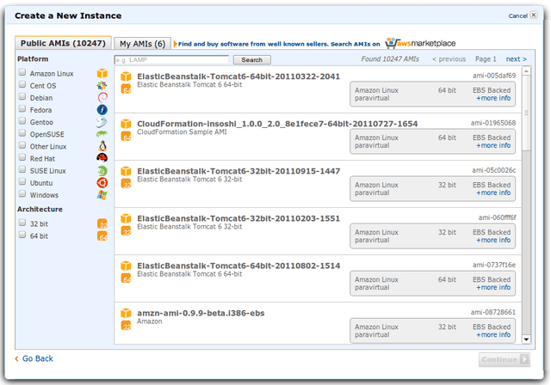Screen dimensions: 551x385
Task: Tick the Gentoo platform checkbox
Action: click(x=22, y=122)
